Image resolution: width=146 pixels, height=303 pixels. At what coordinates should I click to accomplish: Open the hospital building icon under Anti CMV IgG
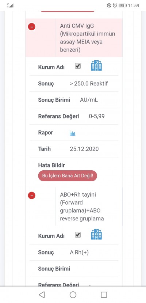[96, 66]
